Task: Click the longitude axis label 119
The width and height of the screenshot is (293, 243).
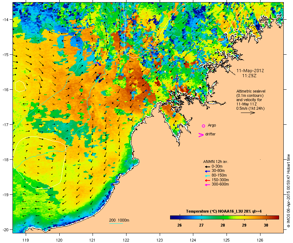Action: pos(26,240)
